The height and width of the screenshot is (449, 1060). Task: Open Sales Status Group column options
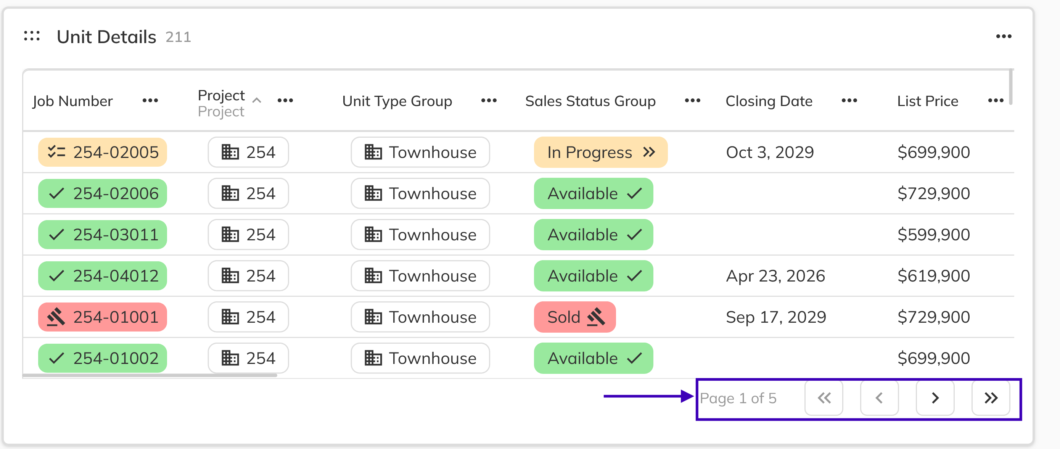click(693, 100)
